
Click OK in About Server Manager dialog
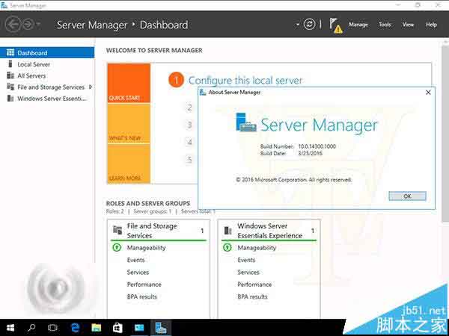407,196
